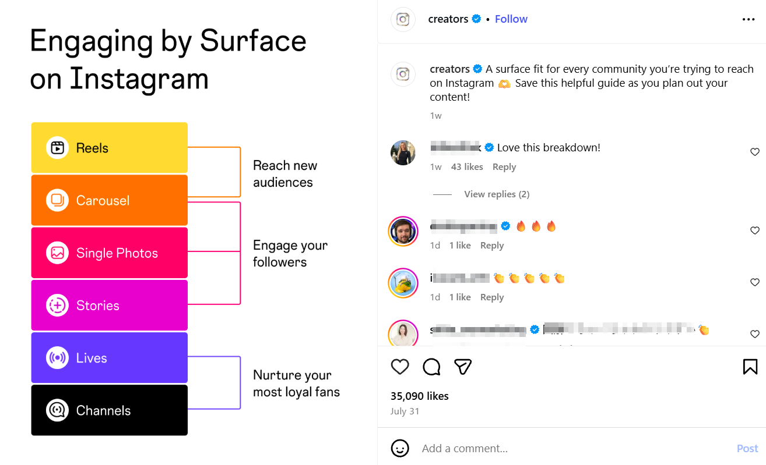The image size is (766, 465).
Task: Like the post with the heart icon
Action: 400,367
